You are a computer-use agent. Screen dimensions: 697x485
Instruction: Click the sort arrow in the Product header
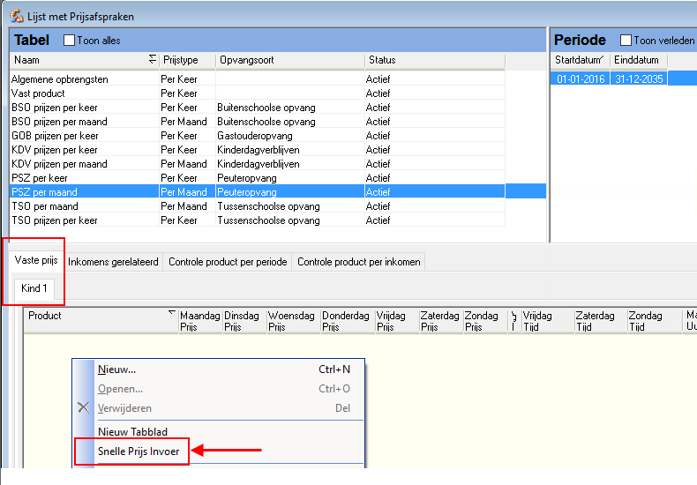tap(171, 314)
